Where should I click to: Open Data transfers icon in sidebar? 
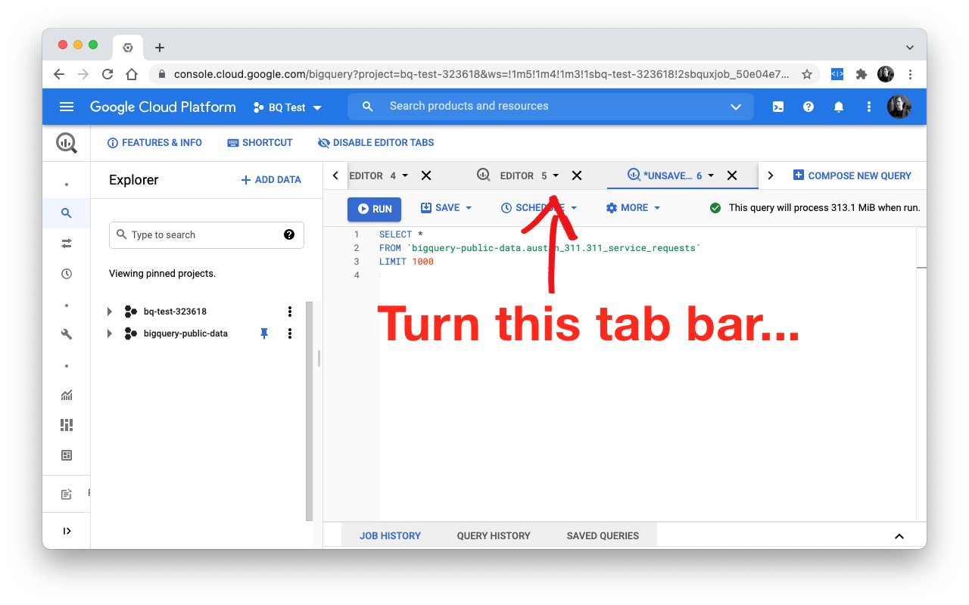click(67, 244)
